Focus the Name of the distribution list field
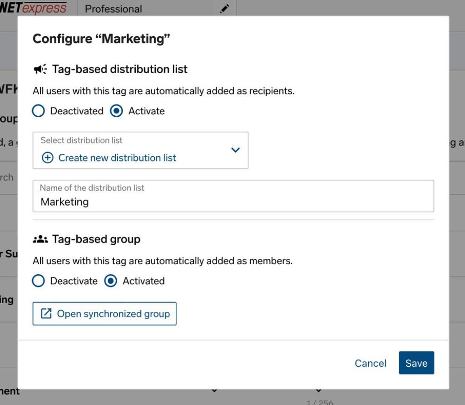The height and width of the screenshot is (405, 465). (x=233, y=202)
